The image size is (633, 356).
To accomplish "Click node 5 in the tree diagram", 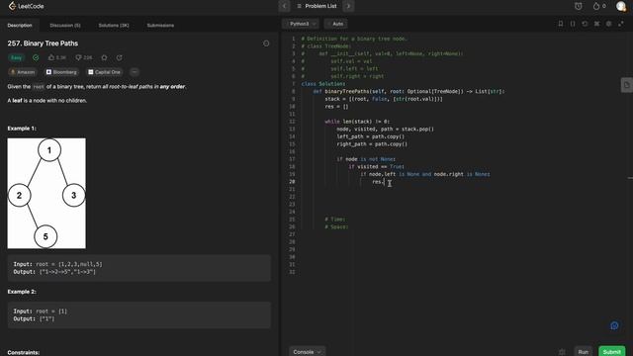I will coord(45,236).
